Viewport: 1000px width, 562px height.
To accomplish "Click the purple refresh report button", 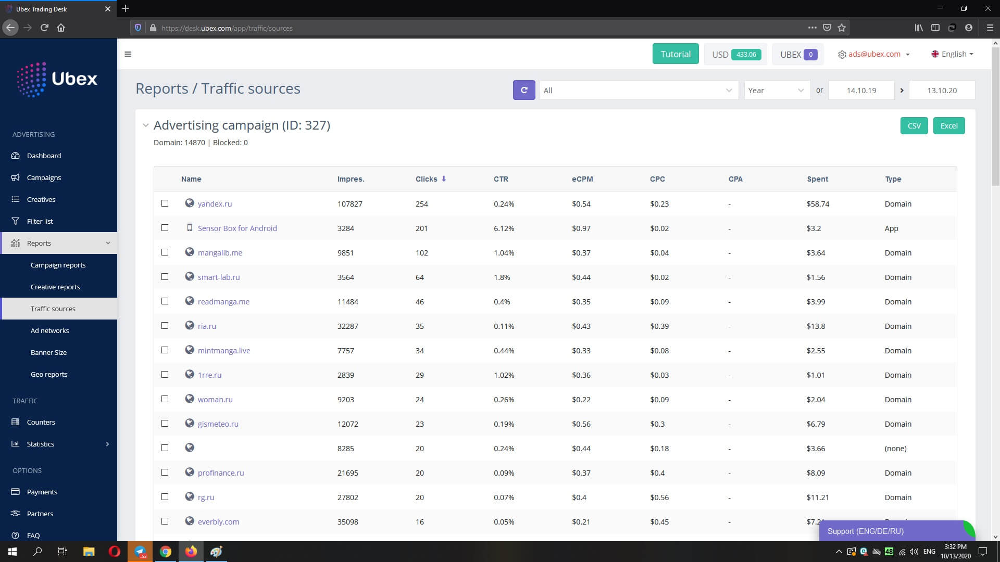I will (524, 90).
